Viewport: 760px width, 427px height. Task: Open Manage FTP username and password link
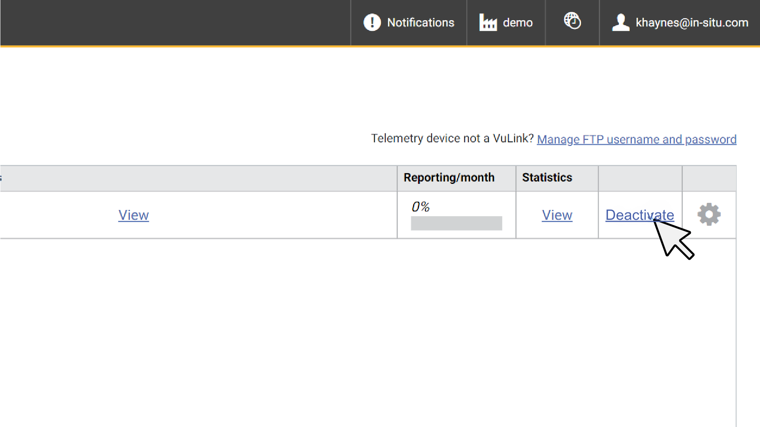(636, 139)
